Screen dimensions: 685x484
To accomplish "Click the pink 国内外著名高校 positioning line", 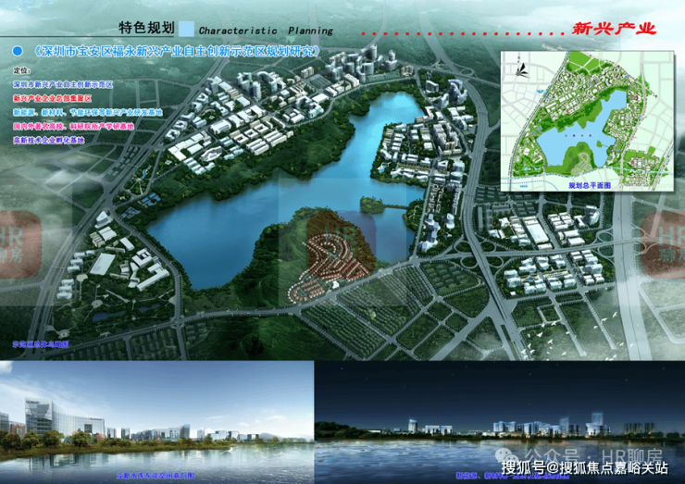I will (73, 126).
